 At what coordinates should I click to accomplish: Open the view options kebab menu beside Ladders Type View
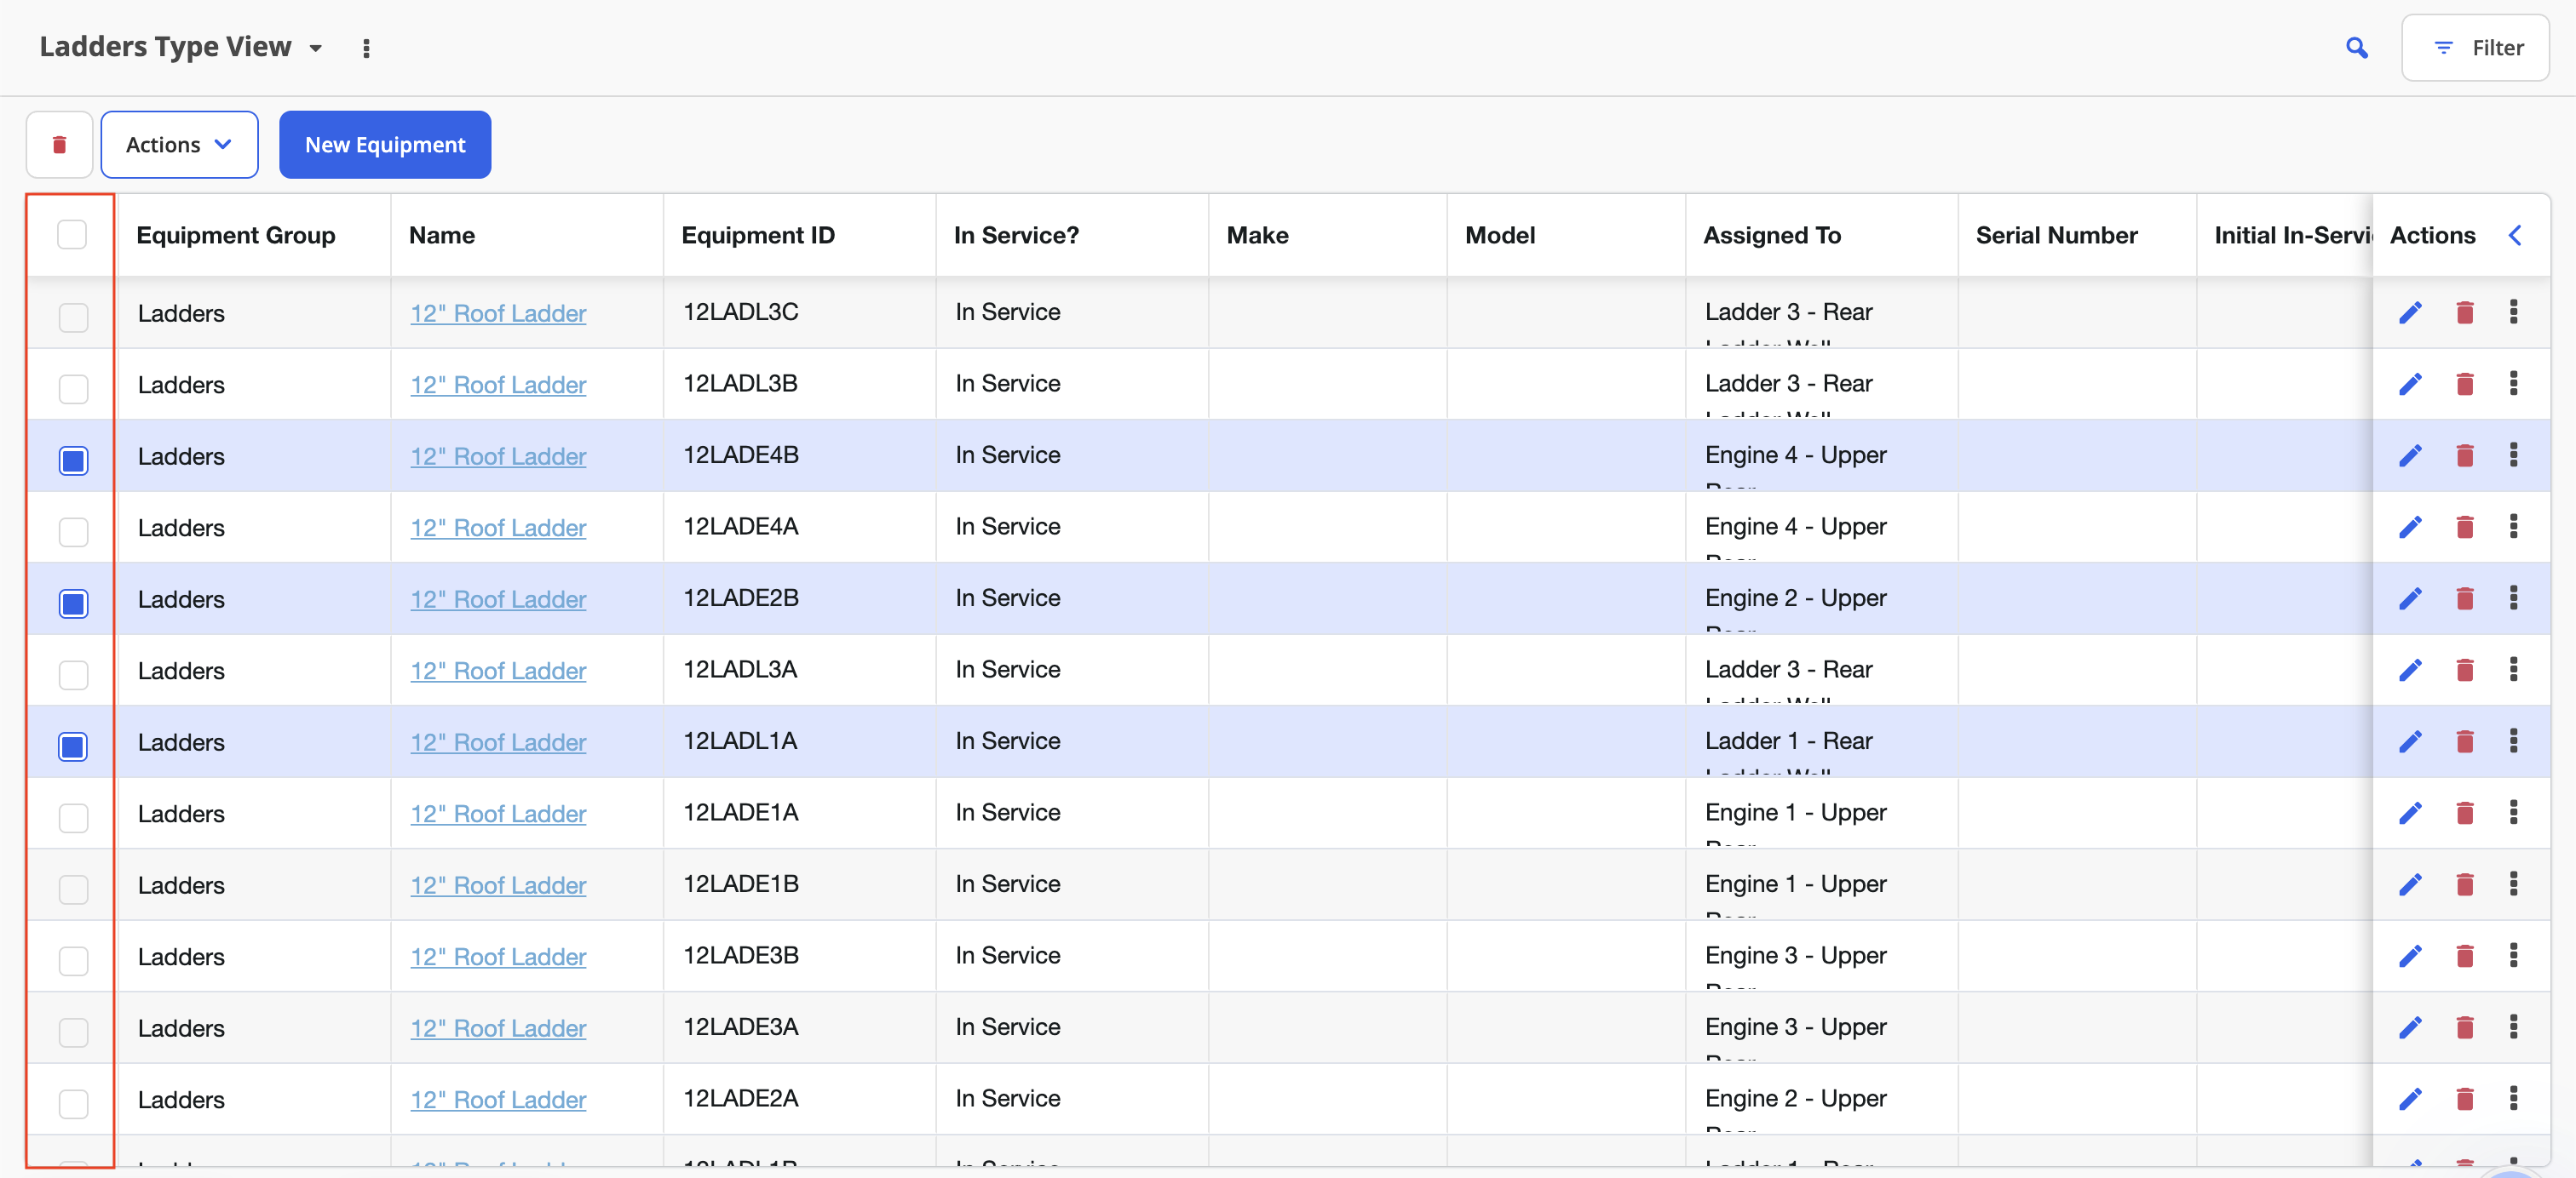point(366,48)
